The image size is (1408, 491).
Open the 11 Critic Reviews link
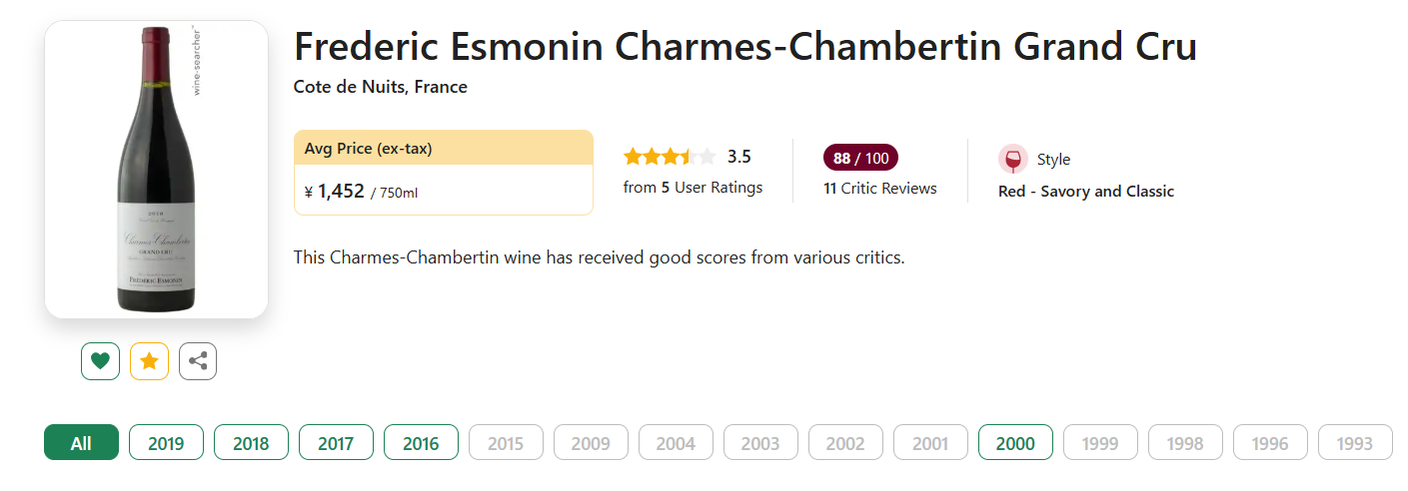pos(880,188)
